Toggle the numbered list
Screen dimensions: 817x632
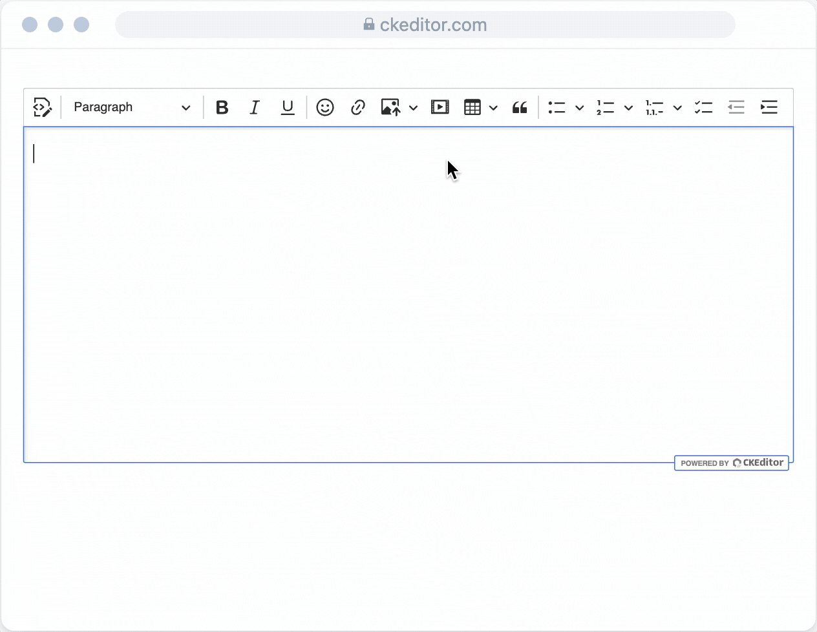pos(605,107)
